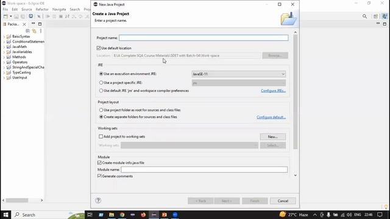The width and height of the screenshot is (390, 219).
Task: Open the JavaSE-11 execution environment dropdown
Action: tap(238, 74)
